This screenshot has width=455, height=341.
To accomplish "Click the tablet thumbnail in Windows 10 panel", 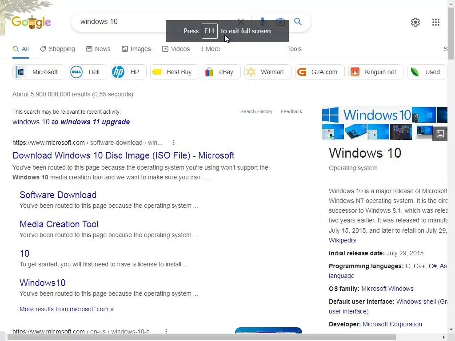I will [355, 132].
